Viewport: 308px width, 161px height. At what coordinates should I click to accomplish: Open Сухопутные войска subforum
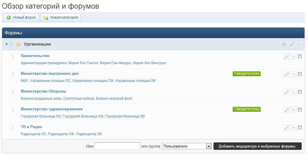[79, 99]
